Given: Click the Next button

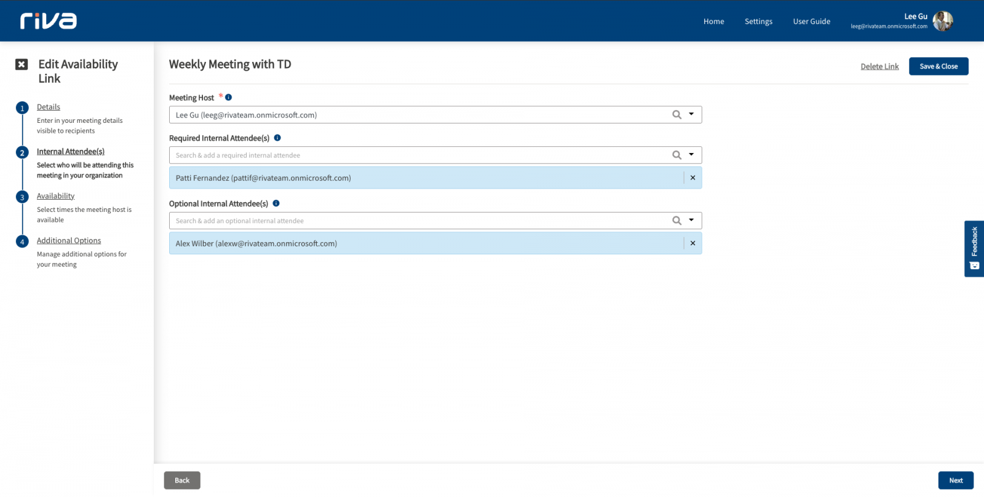Looking at the screenshot, I should tap(956, 480).
